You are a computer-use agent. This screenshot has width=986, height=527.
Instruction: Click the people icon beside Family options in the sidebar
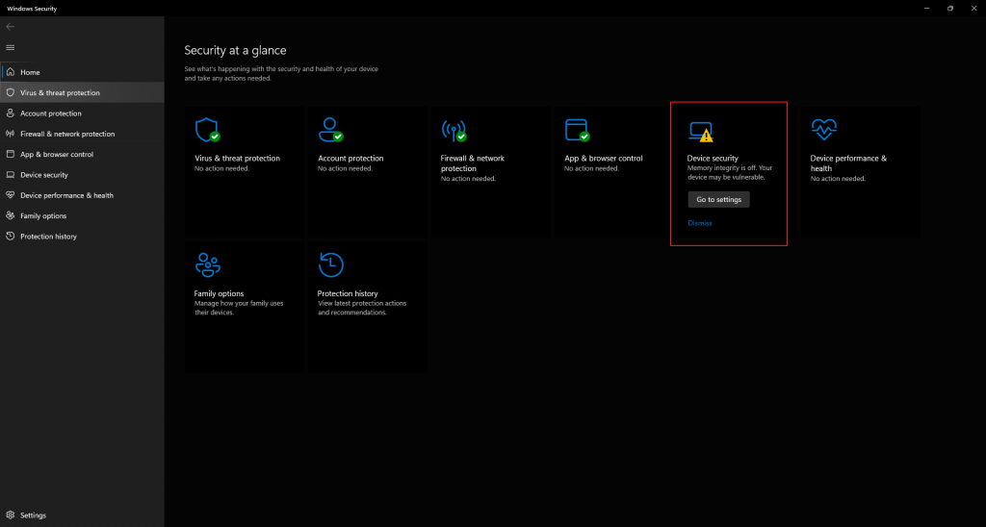coord(10,215)
